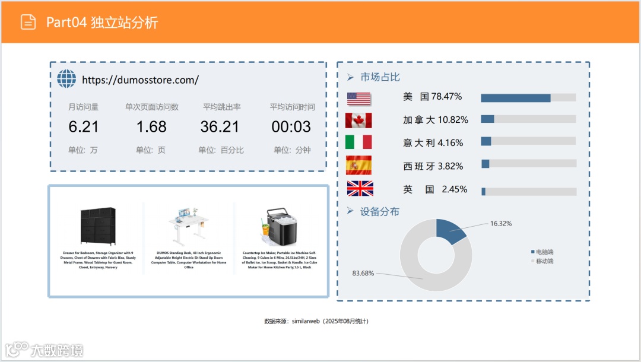Select the bounce rate value 36.21

pos(220,126)
